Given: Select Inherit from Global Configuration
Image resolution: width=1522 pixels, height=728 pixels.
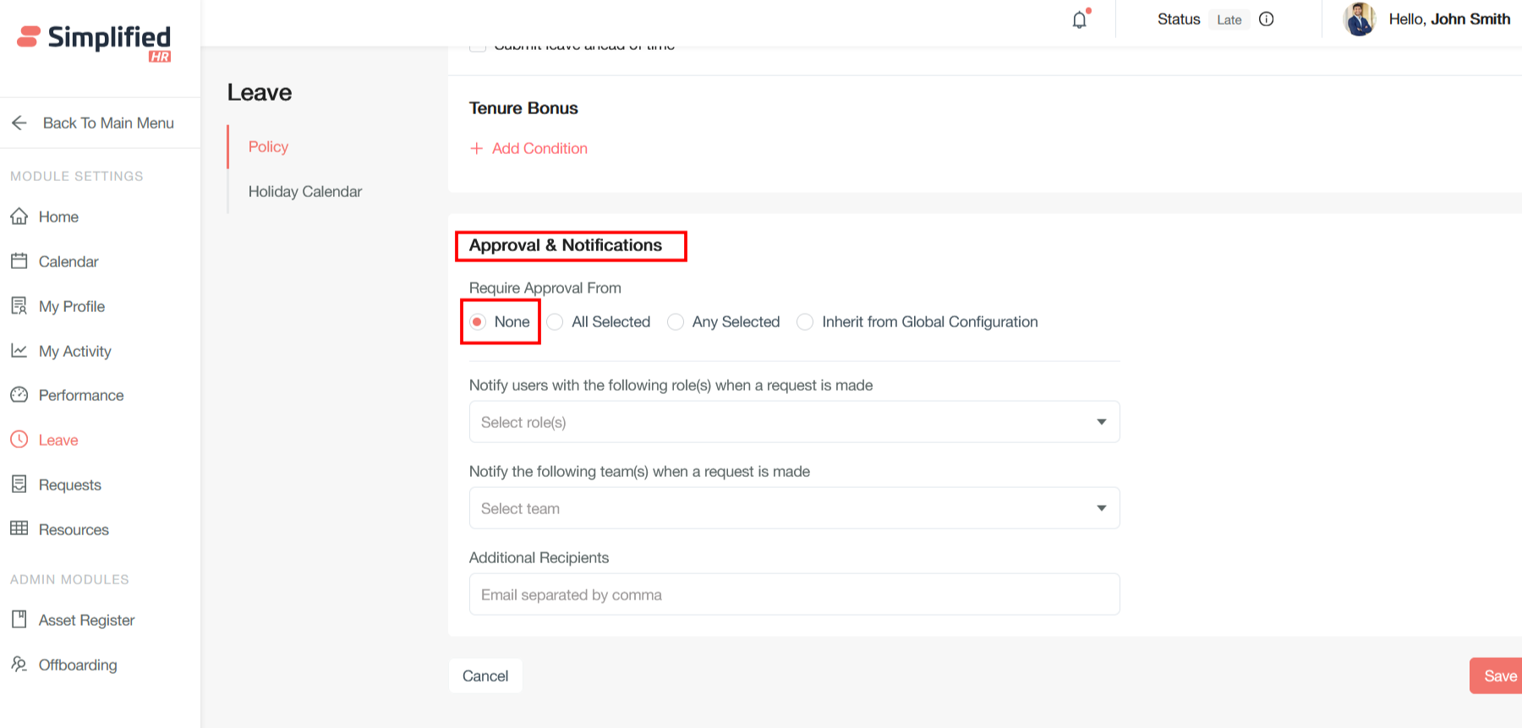Looking at the screenshot, I should tap(805, 322).
